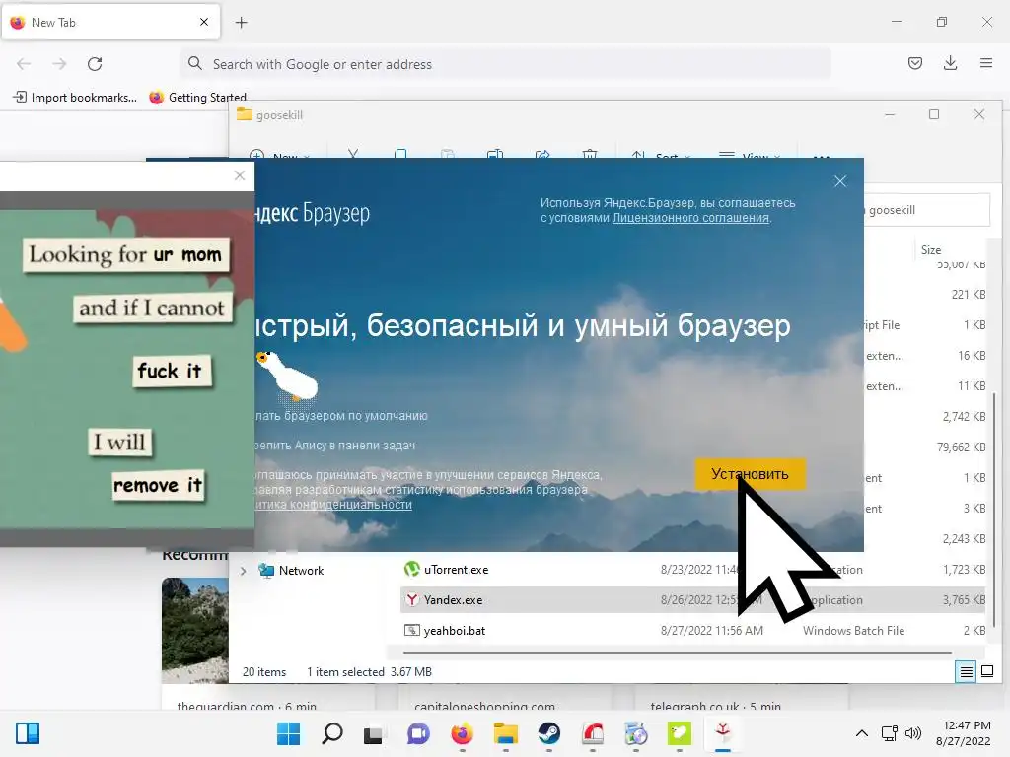Viewport: 1010px width, 757px height.
Task: Open the taskbar clock and date
Action: (x=964, y=733)
